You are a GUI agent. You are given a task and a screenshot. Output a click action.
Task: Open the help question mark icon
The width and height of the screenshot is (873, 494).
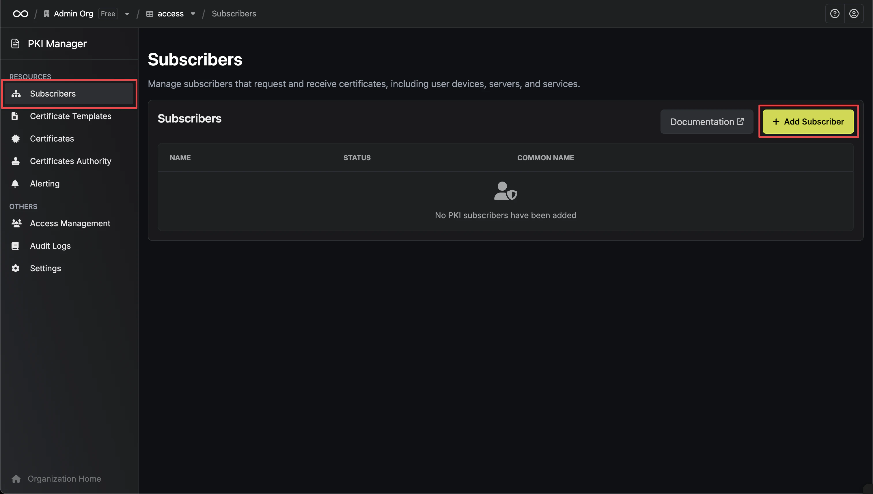coord(835,14)
